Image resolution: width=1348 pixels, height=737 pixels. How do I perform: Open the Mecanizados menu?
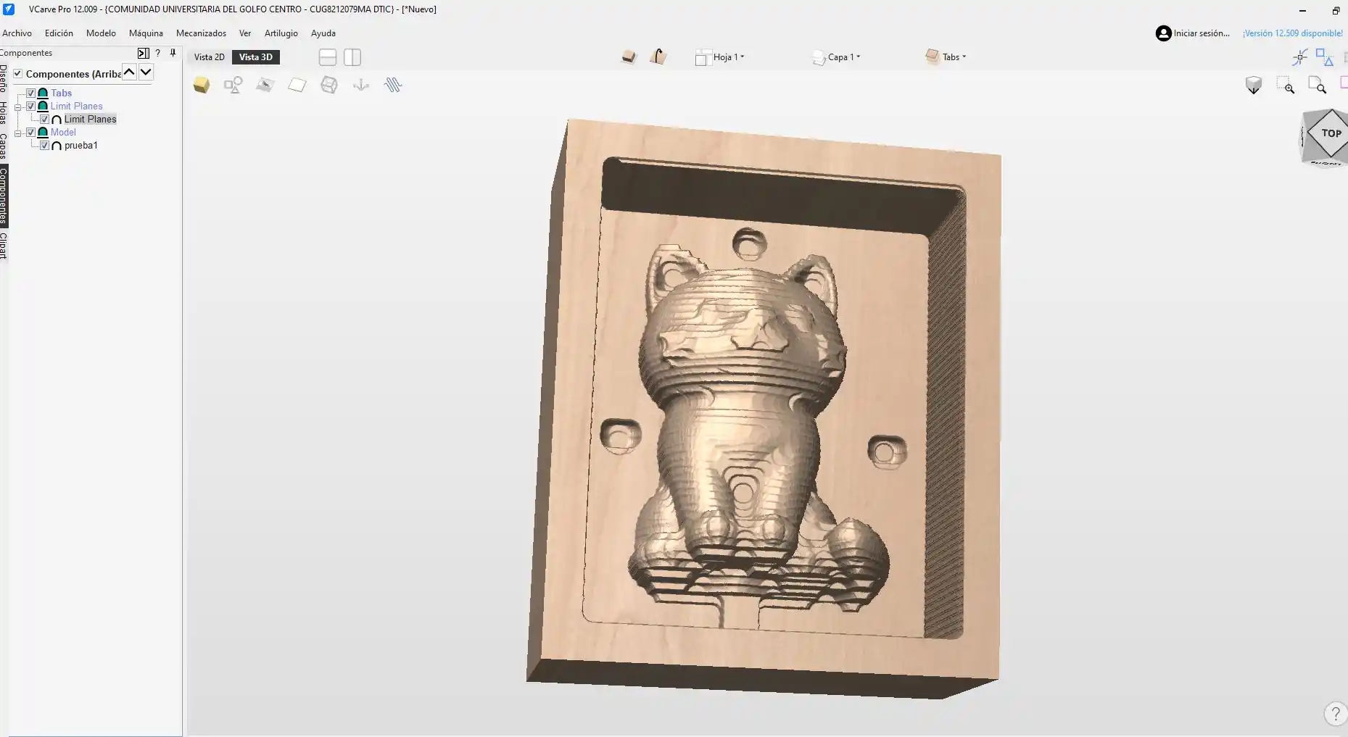click(x=201, y=33)
